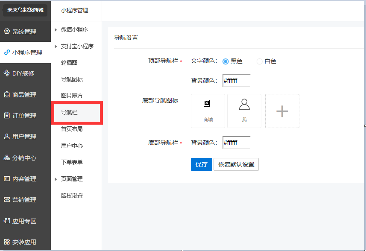Click the 订单管理 clipboard icon
366x251 pixels.
(x=6, y=115)
